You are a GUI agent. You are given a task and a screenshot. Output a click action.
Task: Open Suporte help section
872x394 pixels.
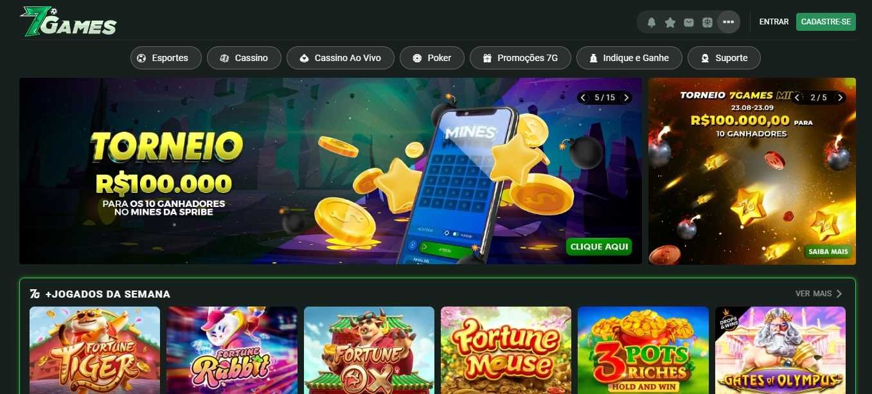[x=724, y=58]
